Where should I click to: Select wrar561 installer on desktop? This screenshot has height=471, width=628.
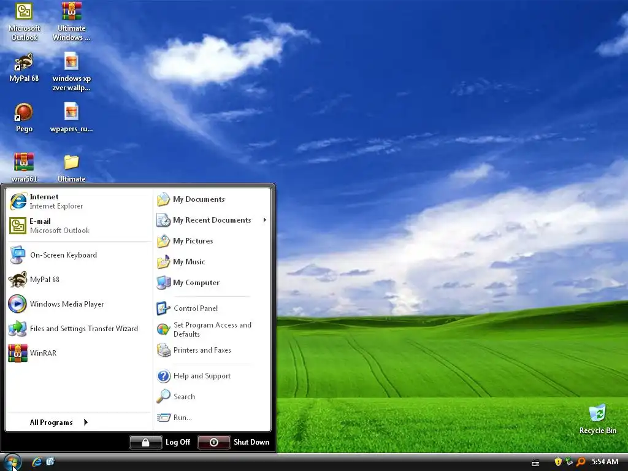point(24,167)
